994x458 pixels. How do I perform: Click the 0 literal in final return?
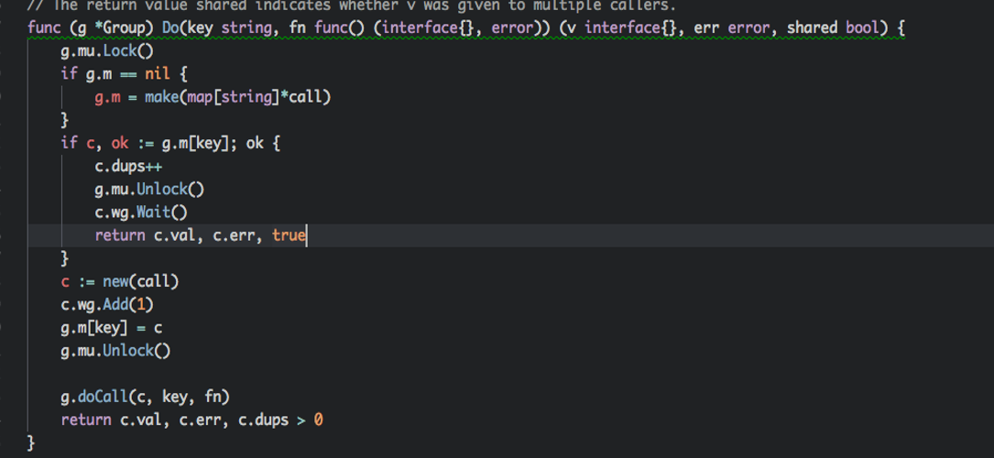click(319, 420)
